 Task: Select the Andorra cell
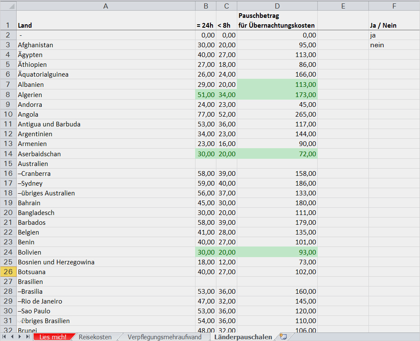[106, 104]
